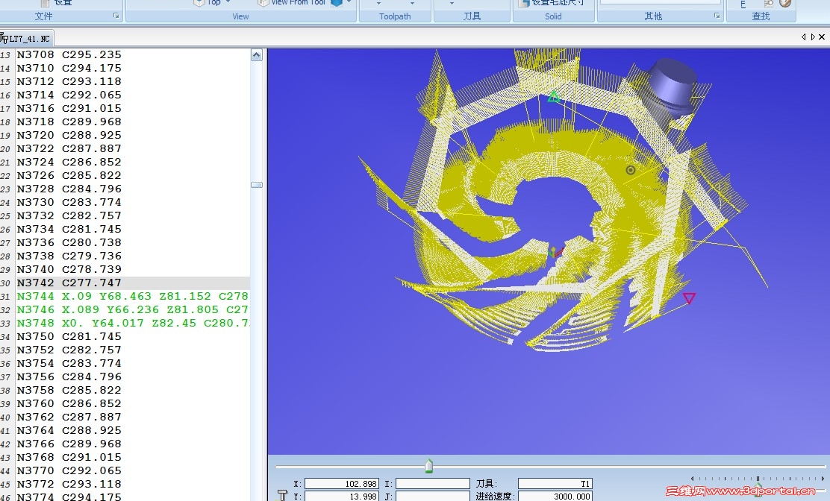The image size is (830, 501).
Task: Switch to the LT7_41.NC file tab
Action: (26, 39)
